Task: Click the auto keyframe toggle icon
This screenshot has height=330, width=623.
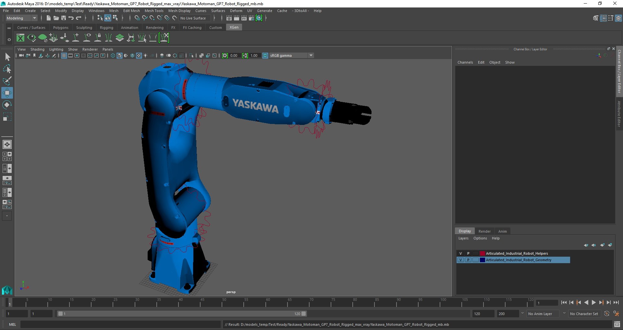Action: [607, 314]
